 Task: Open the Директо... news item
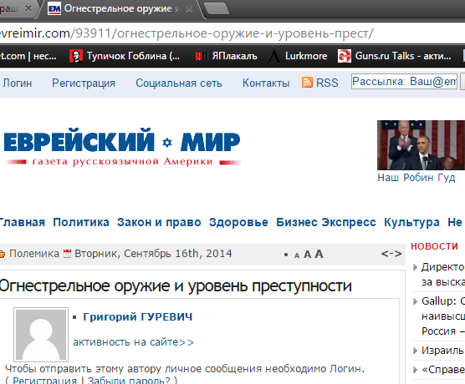pyautogui.click(x=443, y=275)
